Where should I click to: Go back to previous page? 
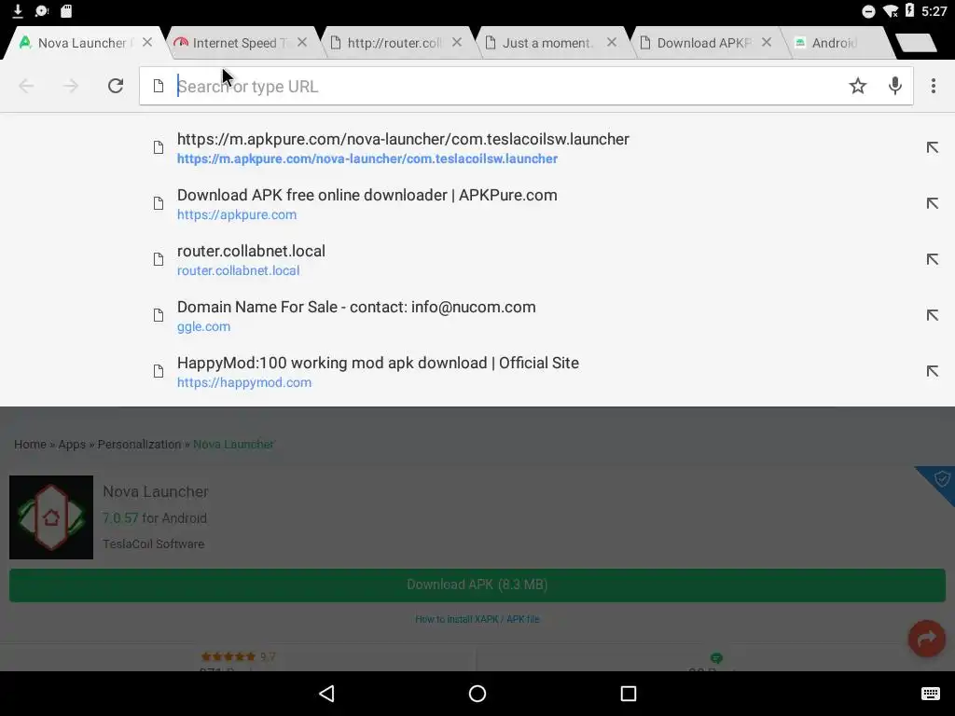click(x=26, y=86)
